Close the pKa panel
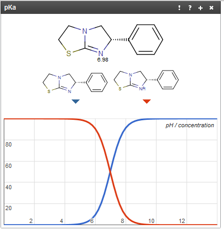 click(211, 7)
